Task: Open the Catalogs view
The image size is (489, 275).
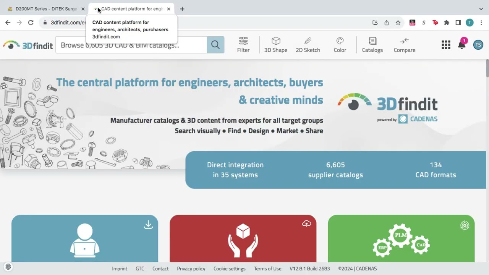Action: [x=372, y=45]
